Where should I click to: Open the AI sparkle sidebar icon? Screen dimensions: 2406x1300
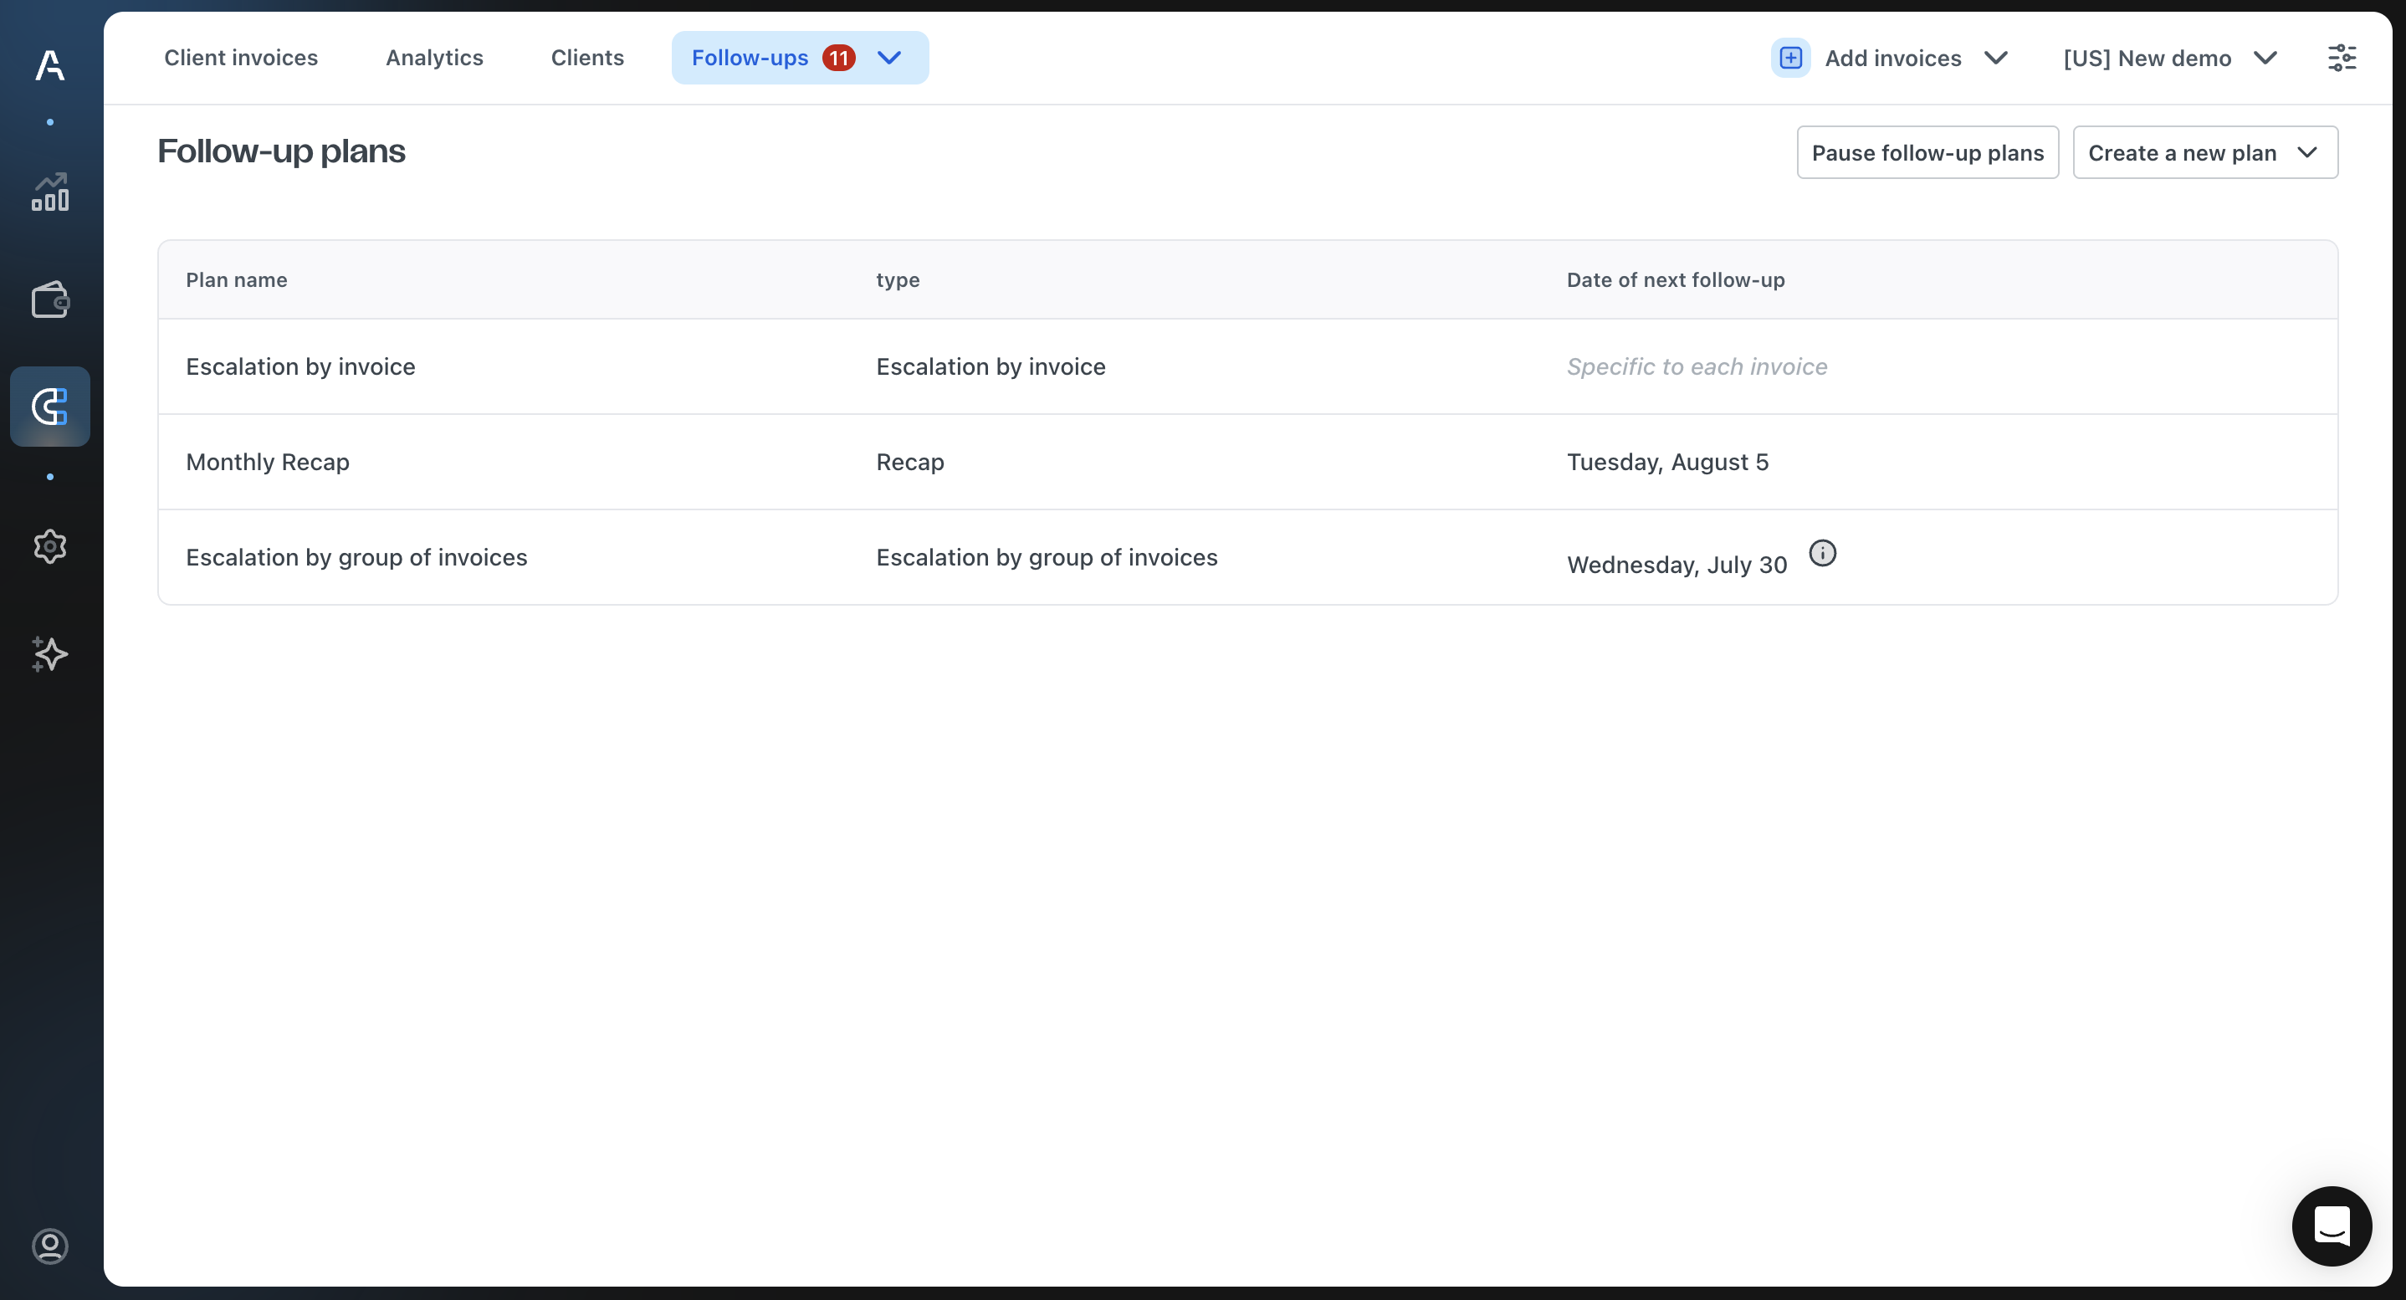(x=49, y=653)
